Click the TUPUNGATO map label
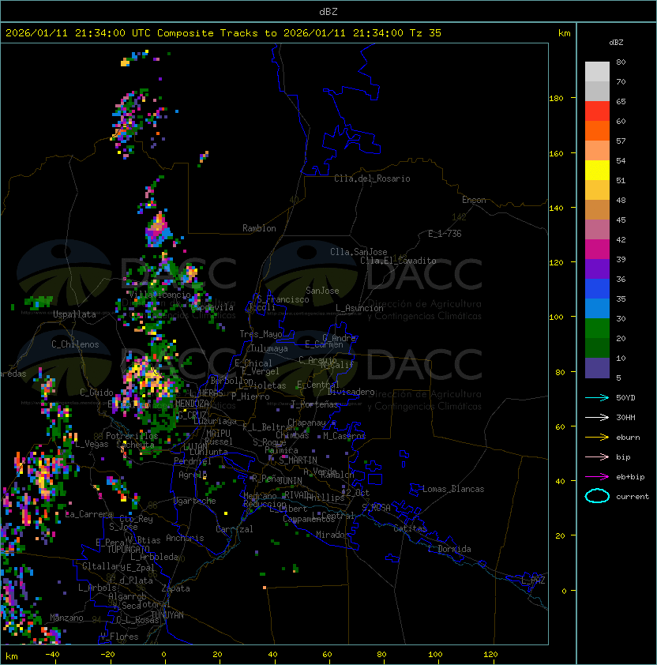 128,549
